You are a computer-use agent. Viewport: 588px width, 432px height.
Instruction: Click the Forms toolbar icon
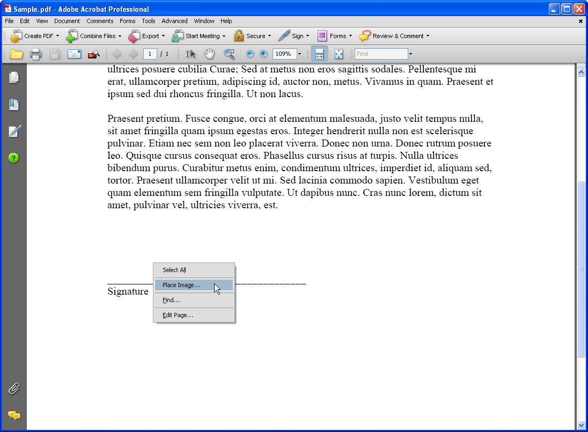coord(322,36)
